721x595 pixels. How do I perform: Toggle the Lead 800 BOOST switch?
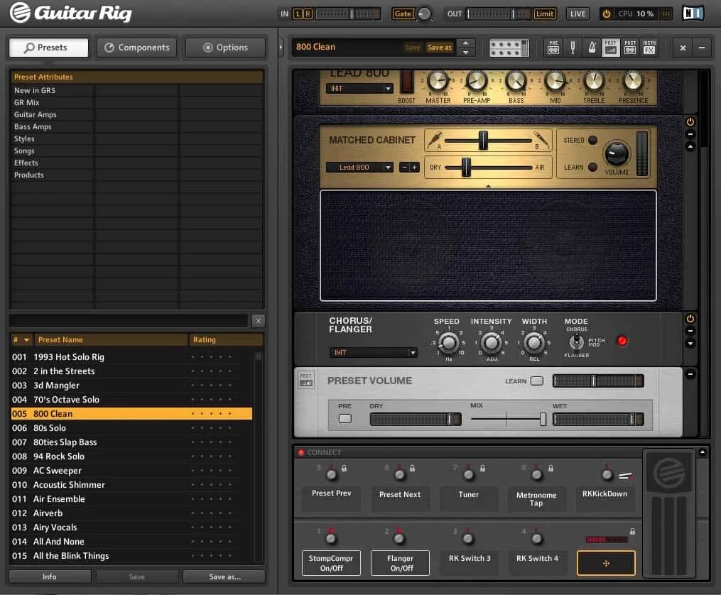(406, 82)
